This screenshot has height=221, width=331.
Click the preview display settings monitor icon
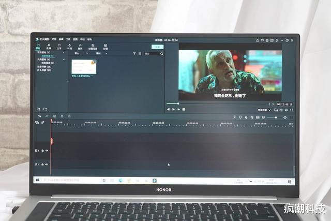[276, 110]
